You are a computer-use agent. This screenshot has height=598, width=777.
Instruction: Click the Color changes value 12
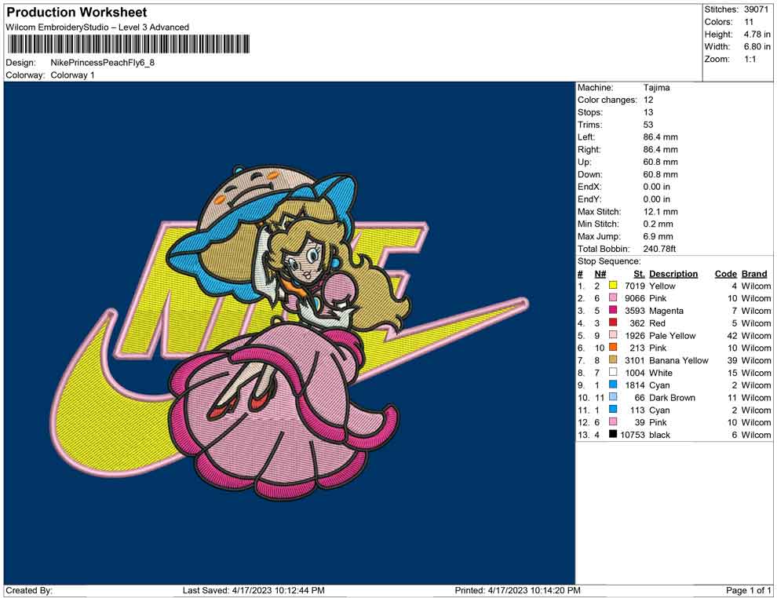point(648,100)
